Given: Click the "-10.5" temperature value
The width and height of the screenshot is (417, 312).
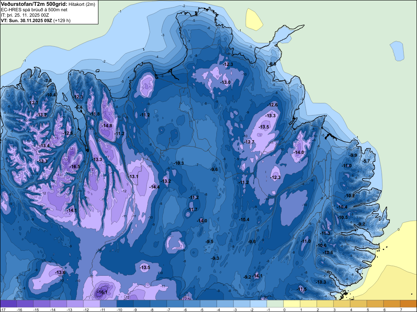Looking at the screenshot, I should pyautogui.click(x=343, y=217).
